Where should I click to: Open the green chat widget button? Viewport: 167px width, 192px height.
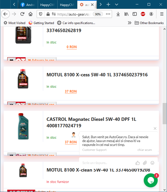point(151,180)
